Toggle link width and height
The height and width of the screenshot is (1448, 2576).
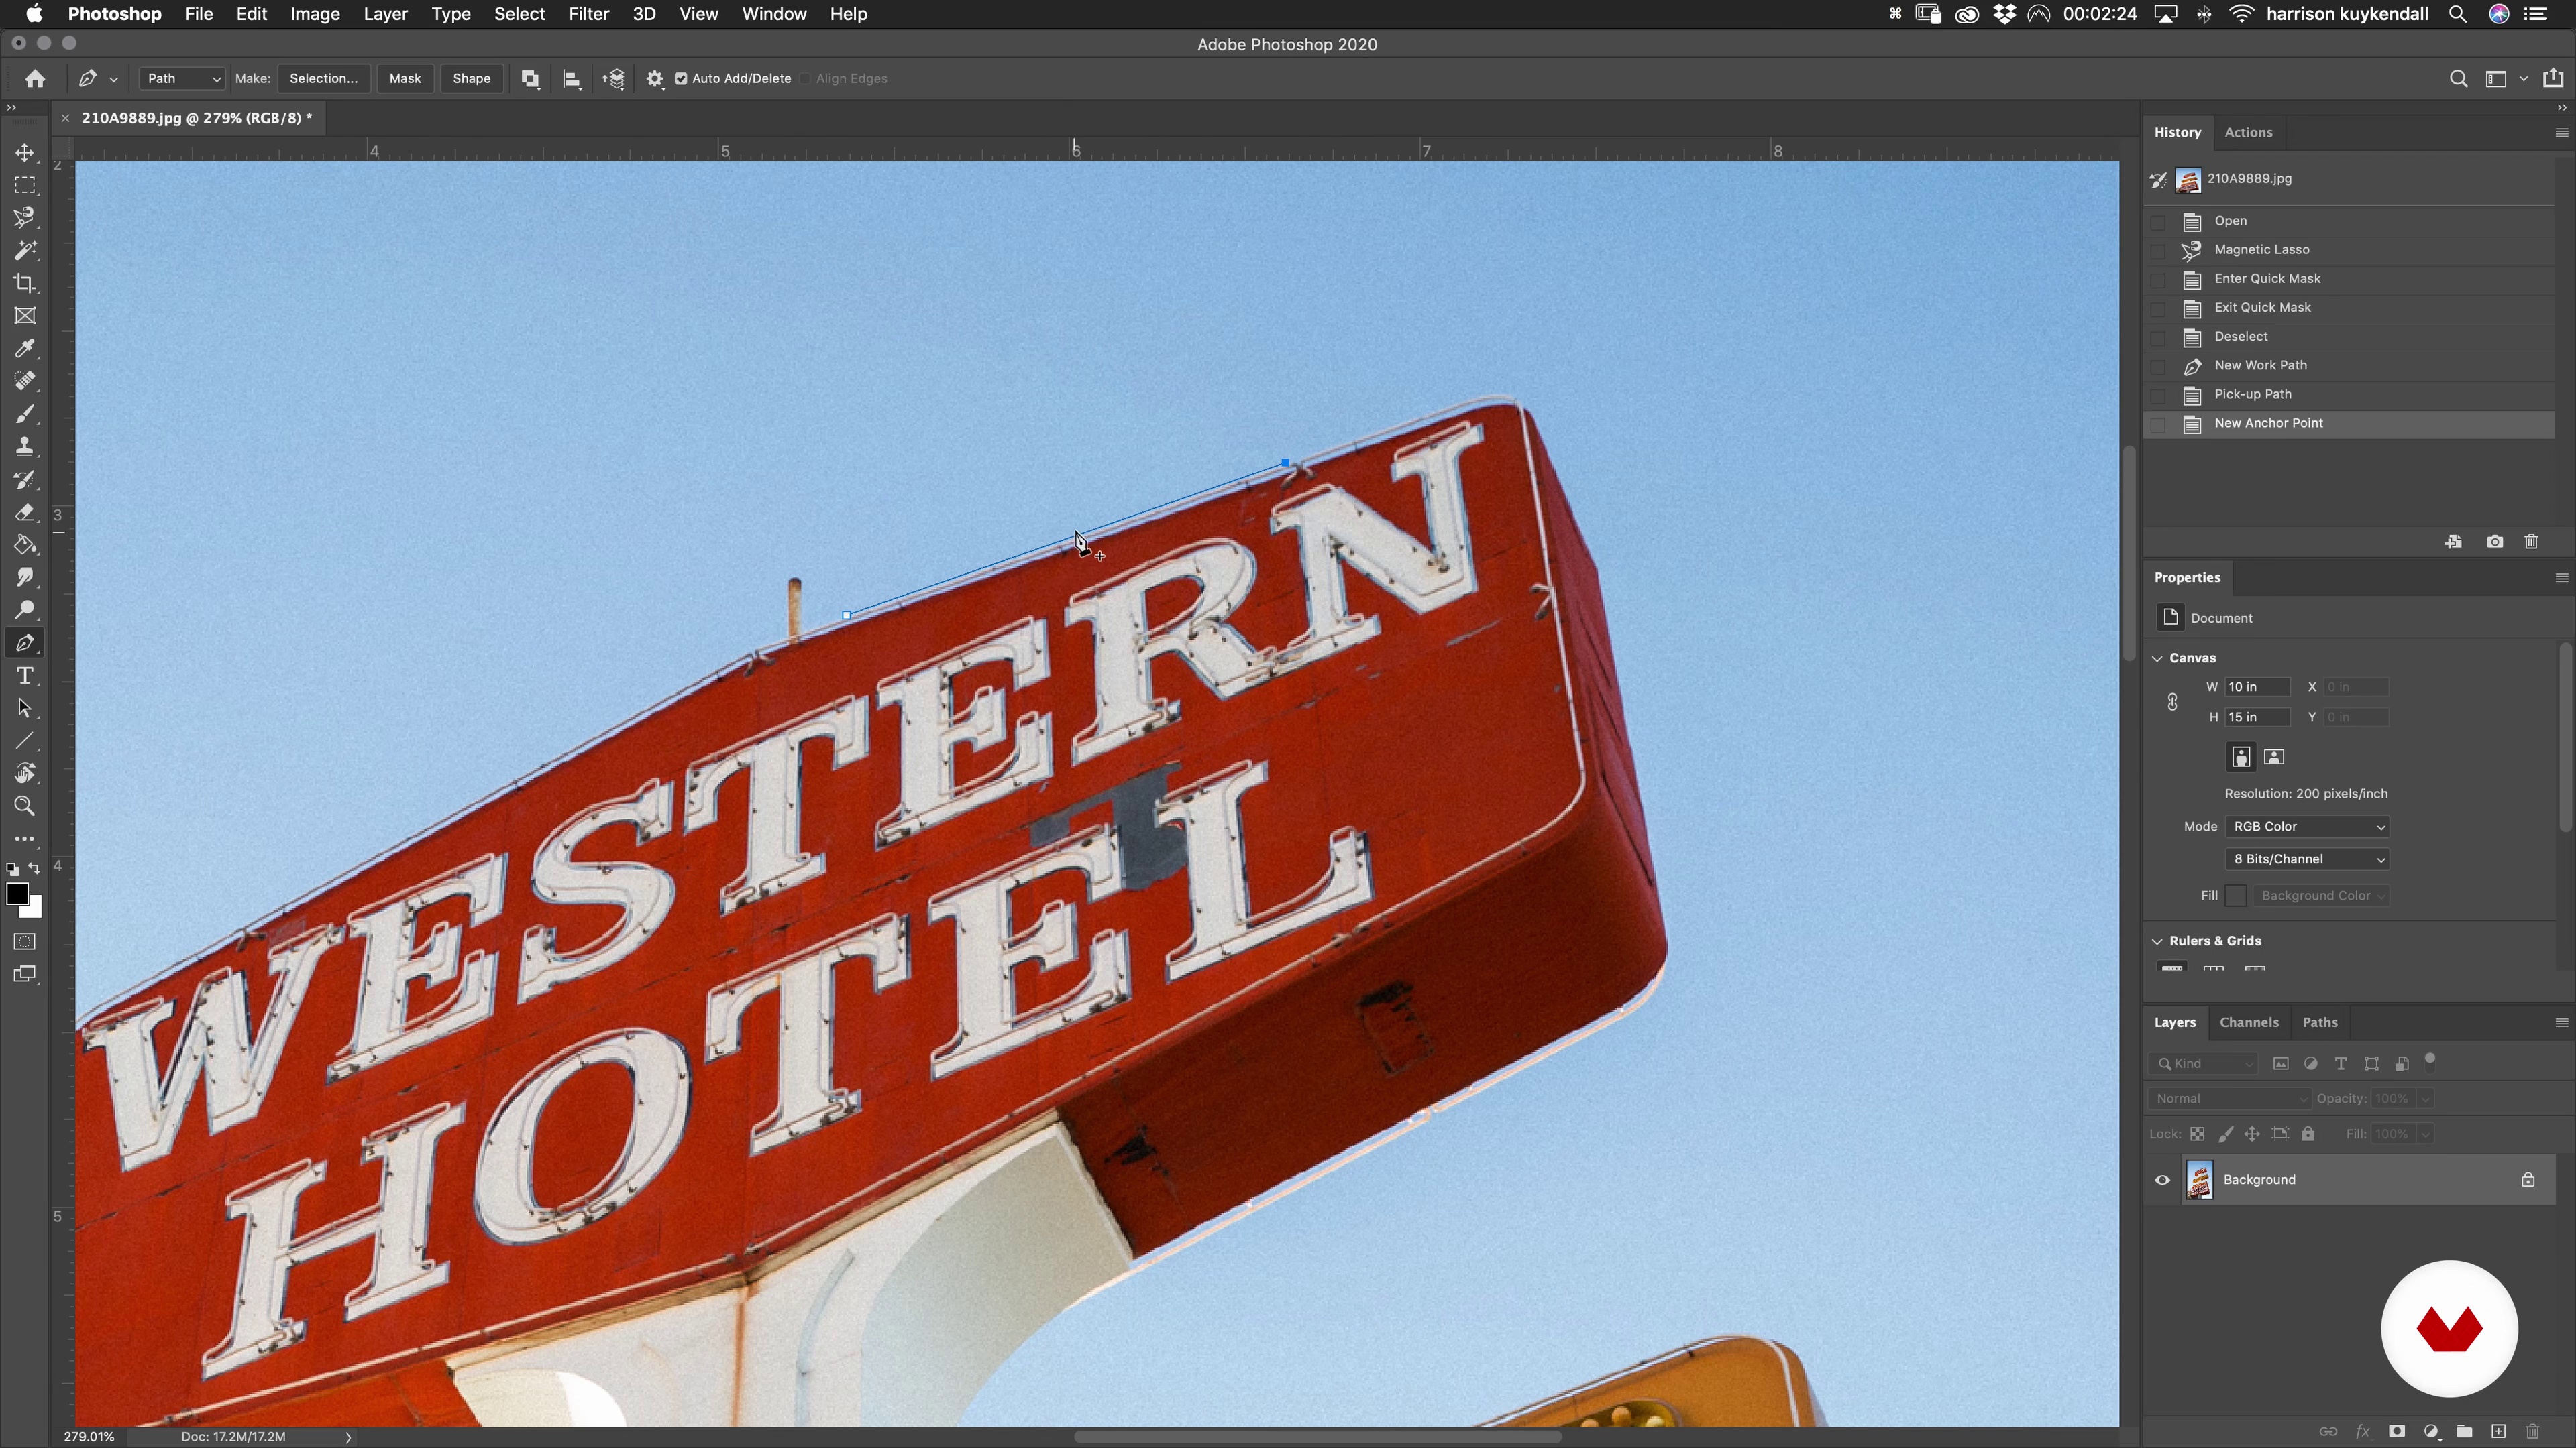[x=2172, y=703]
